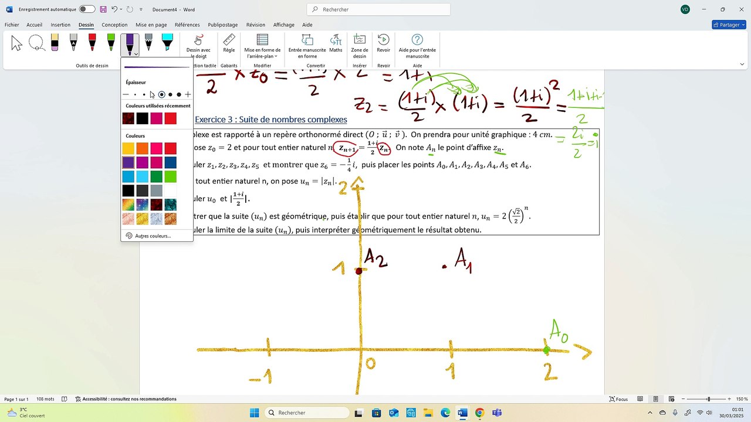The image size is (751, 422).
Task: Open the Règle ruler tool
Action: pyautogui.click(x=229, y=43)
